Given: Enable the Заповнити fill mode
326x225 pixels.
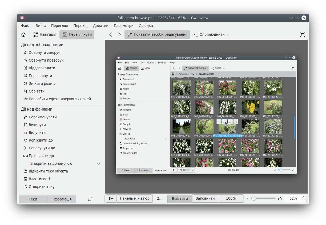Looking at the screenshot, I should (x=205, y=198).
